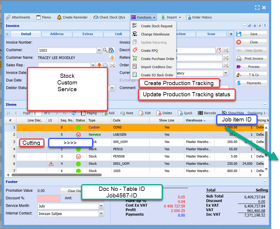This screenshot has height=229, width=280.
Task: Open the Customer dropdown list
Action: click(99, 50)
